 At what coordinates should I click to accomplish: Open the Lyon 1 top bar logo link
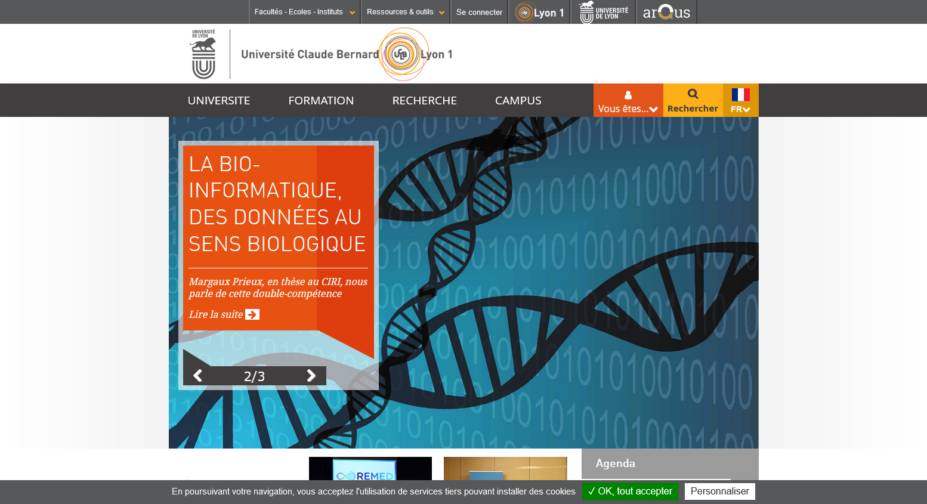click(x=539, y=12)
